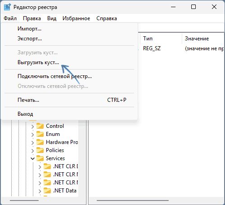Click the .NET Data folder icon

coord(47,191)
